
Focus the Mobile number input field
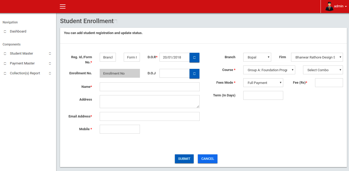[120, 129]
